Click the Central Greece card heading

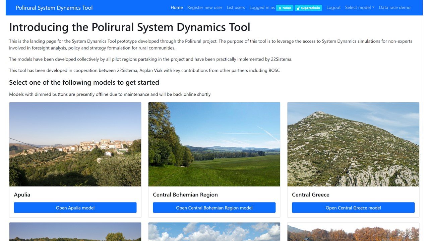pos(310,194)
